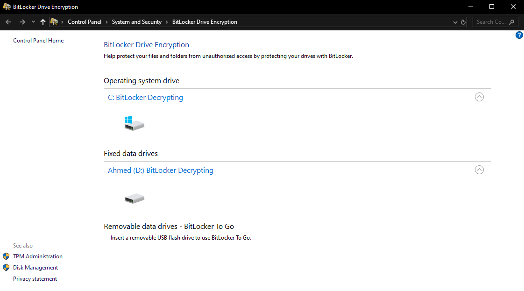Click the search magnifier icon
This screenshot has width=524, height=291.
511,21
